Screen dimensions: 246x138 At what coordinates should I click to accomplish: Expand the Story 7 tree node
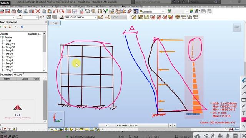point(3,57)
